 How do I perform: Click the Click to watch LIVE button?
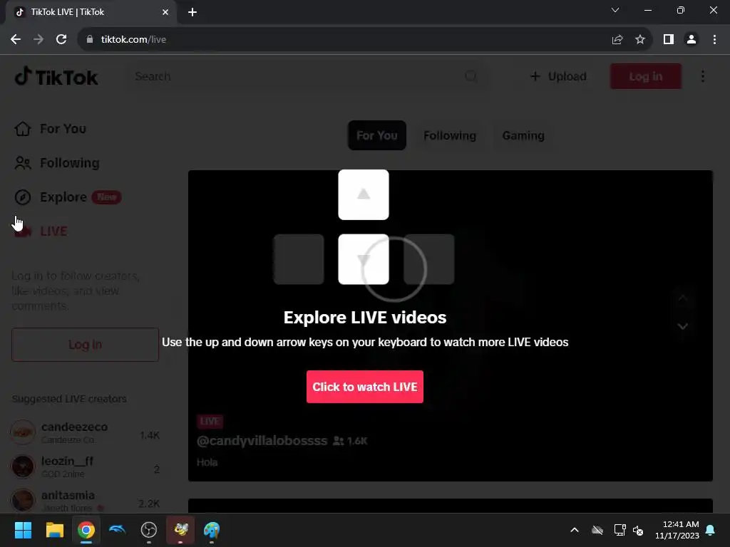(x=364, y=387)
